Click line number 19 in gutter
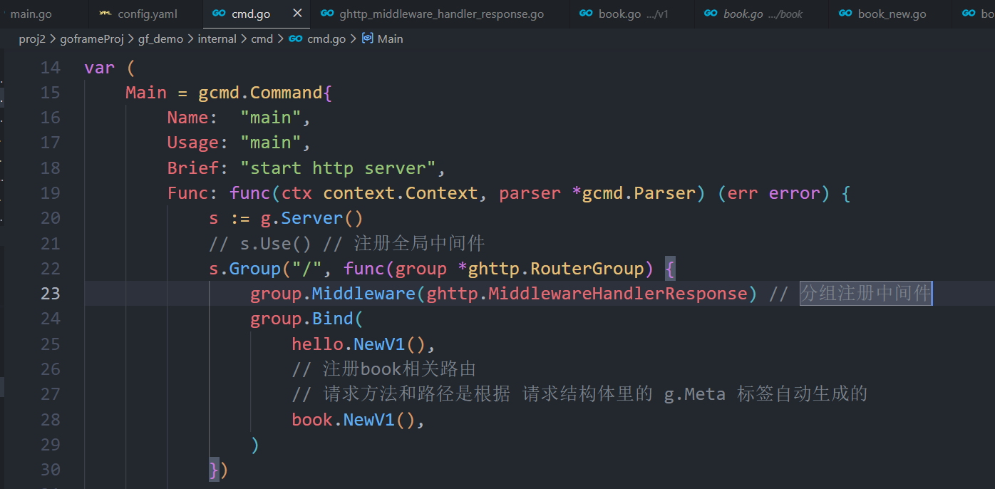 point(51,193)
